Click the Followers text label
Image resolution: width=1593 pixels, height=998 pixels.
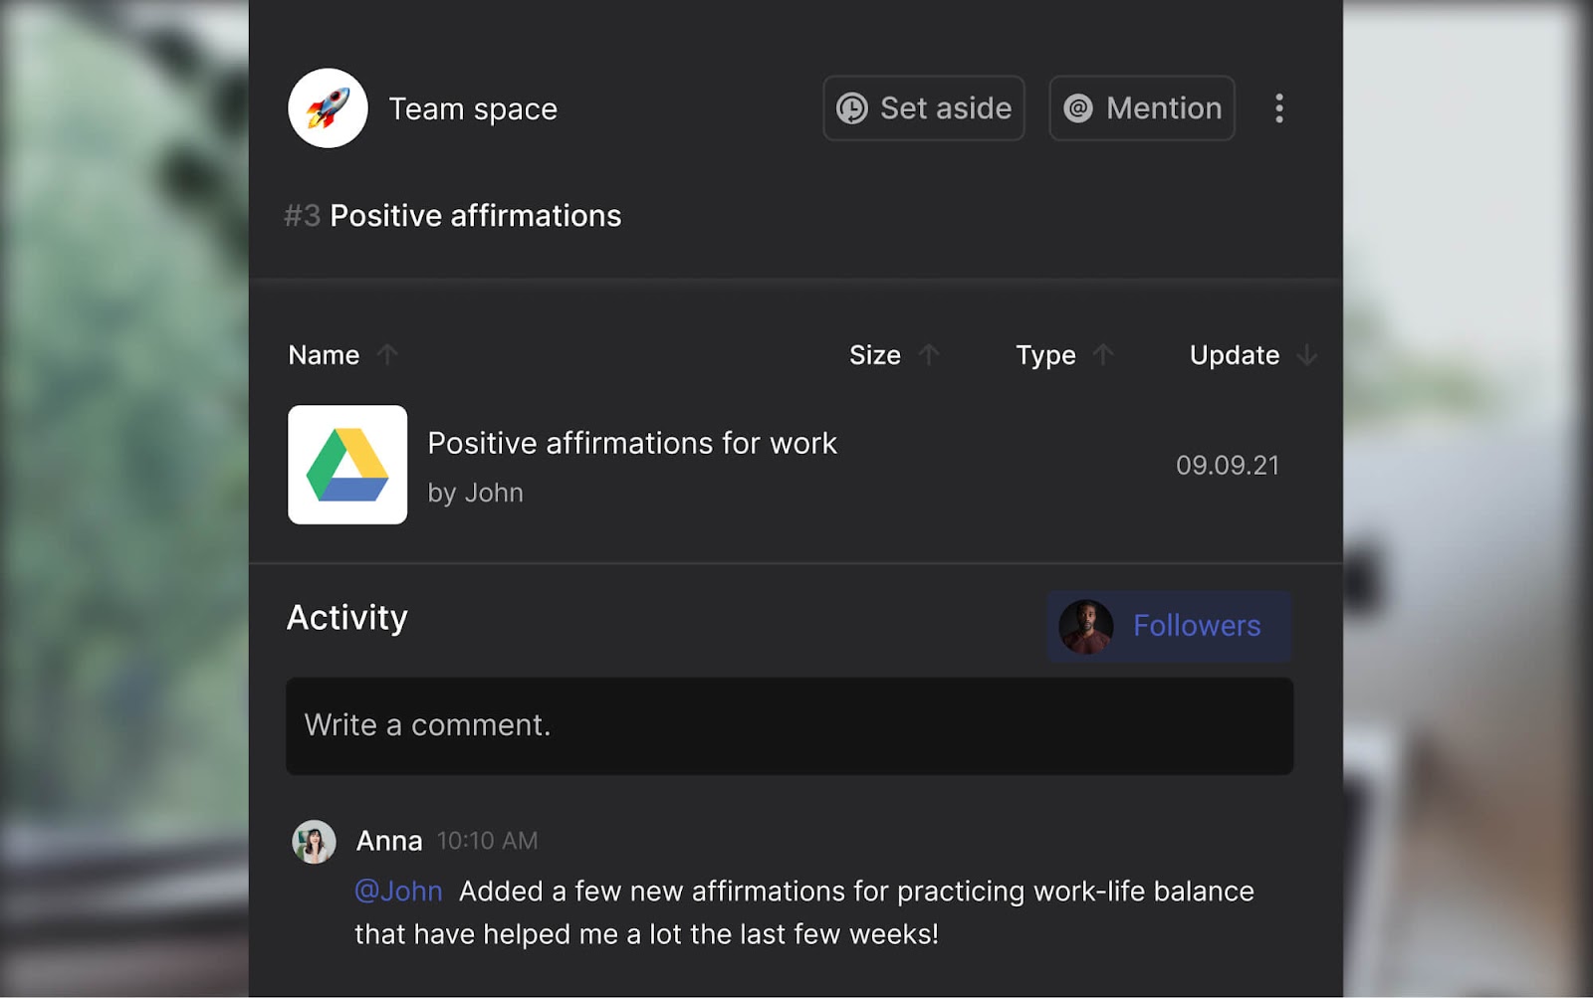[1197, 626]
